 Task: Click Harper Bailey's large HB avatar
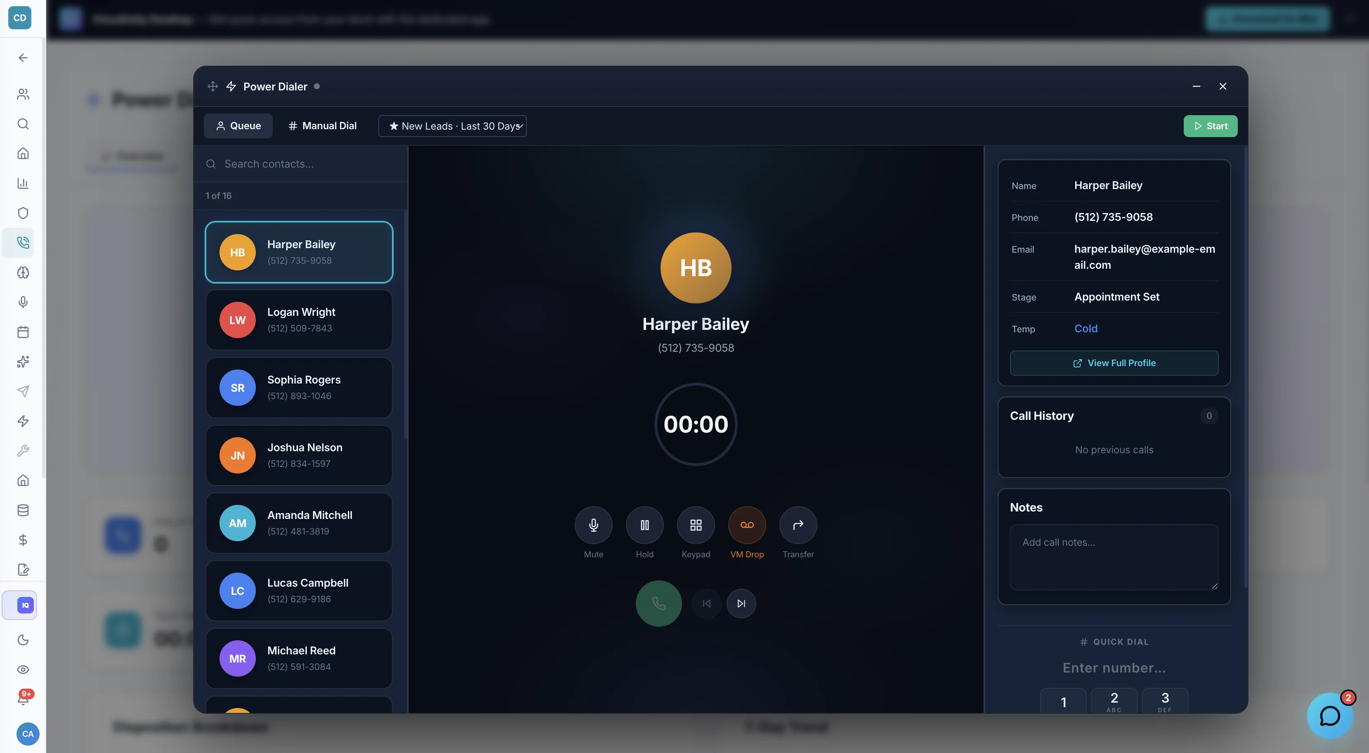coord(696,268)
